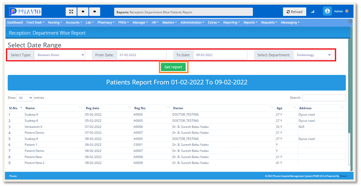Click the Patients Report date banner
361x187 pixels.
coord(177,83)
